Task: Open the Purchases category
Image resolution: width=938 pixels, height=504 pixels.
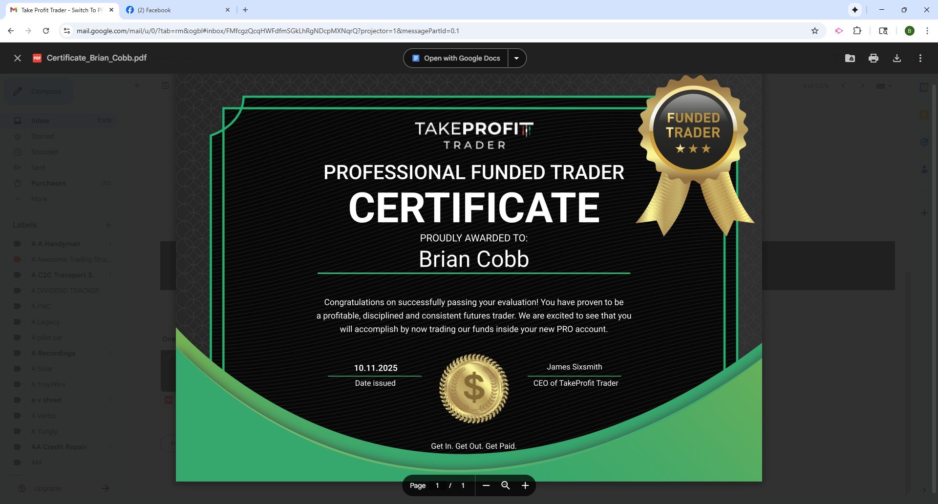Action: [59, 183]
